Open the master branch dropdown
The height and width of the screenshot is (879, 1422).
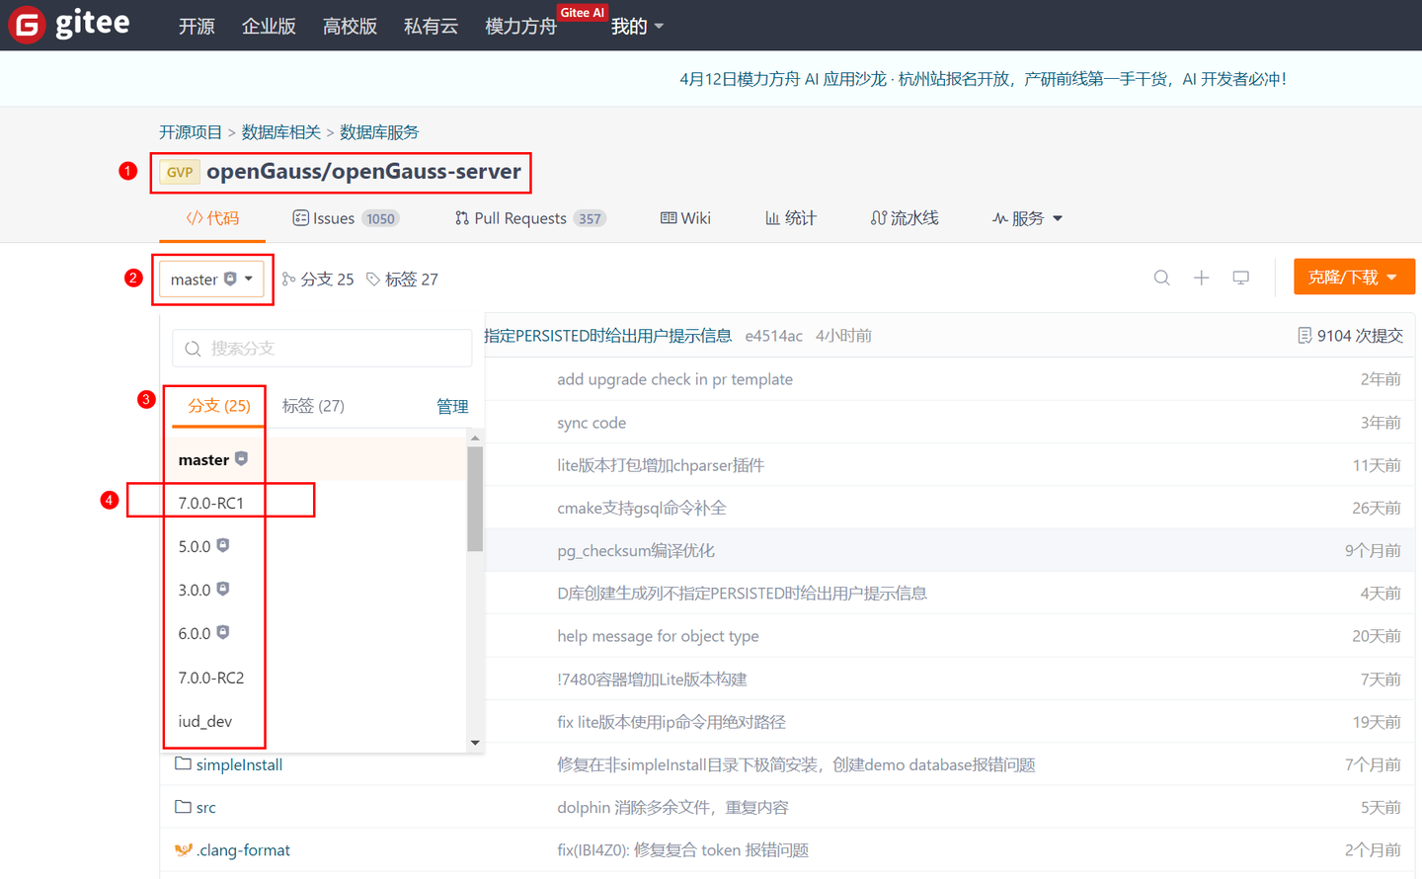(x=212, y=279)
